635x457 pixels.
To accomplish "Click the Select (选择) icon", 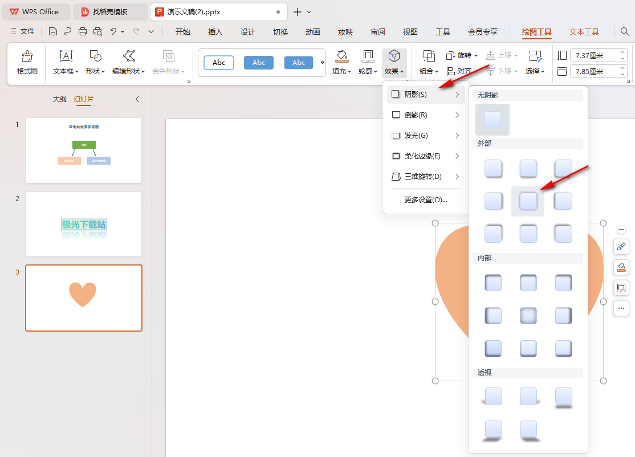I will [x=535, y=56].
